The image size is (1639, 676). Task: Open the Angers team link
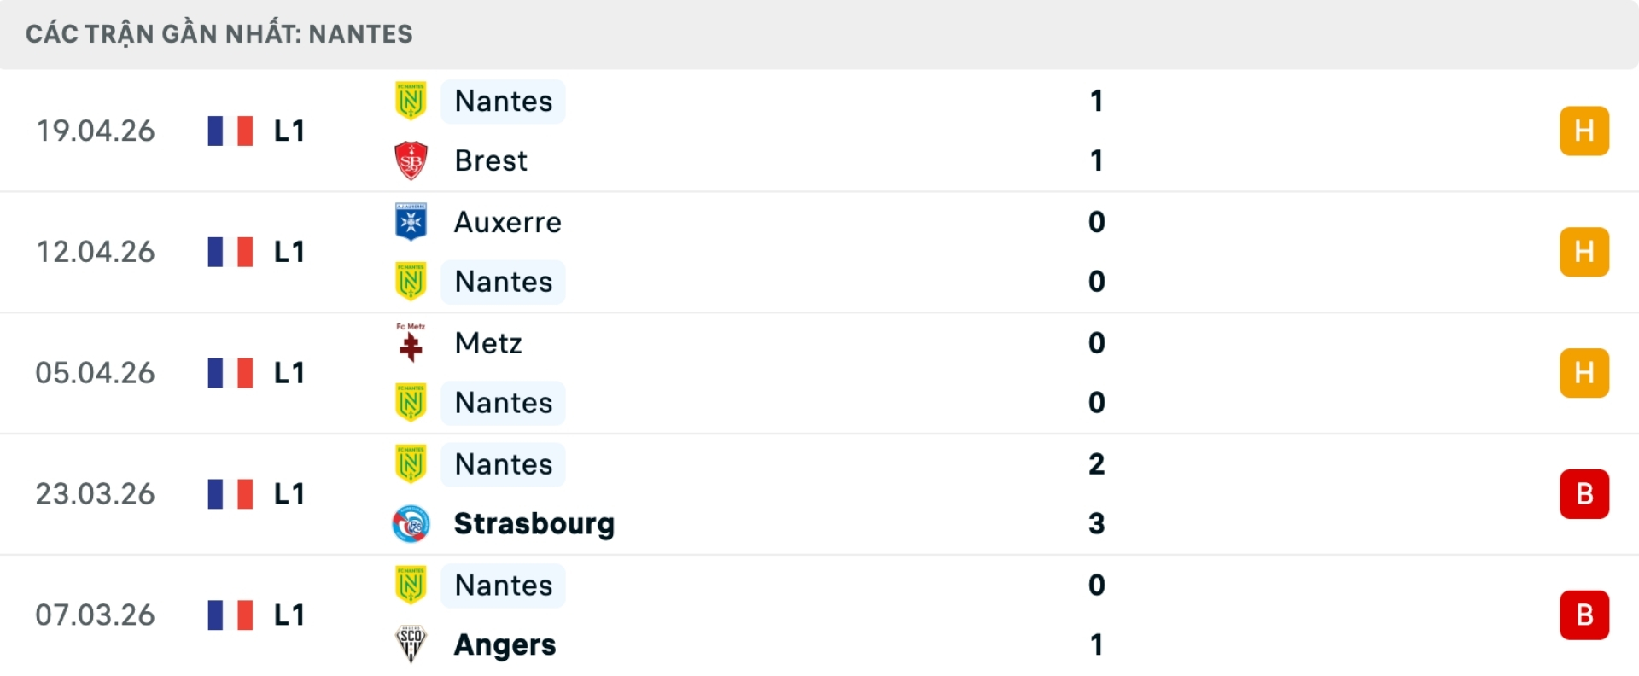point(505,644)
